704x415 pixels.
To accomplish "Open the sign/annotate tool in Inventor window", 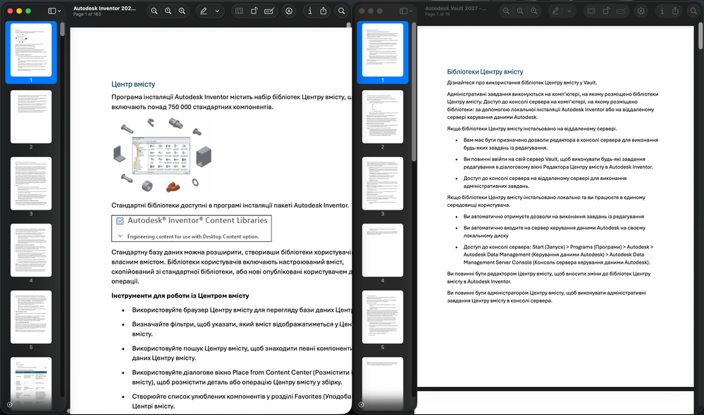I will tap(269, 11).
